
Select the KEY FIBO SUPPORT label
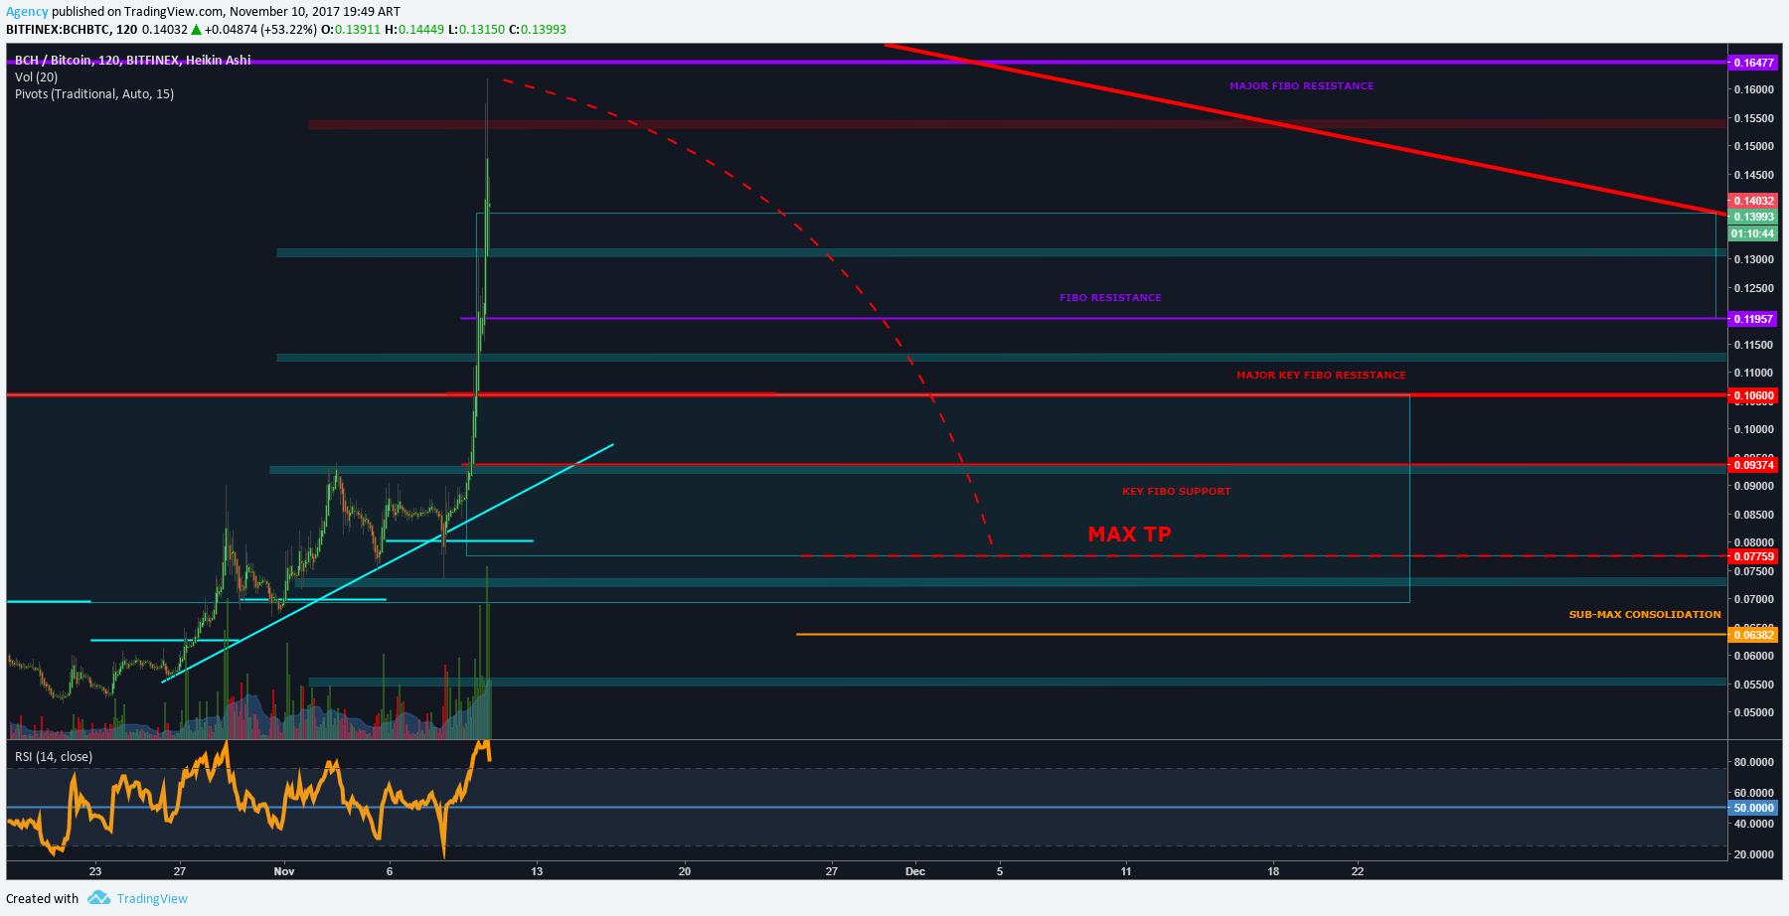click(1176, 492)
